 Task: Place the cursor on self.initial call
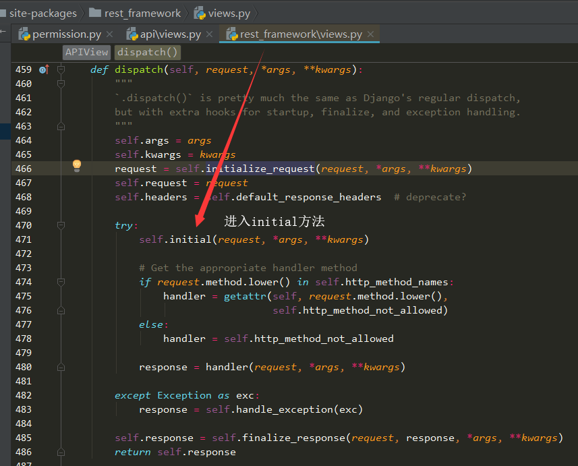(190, 239)
